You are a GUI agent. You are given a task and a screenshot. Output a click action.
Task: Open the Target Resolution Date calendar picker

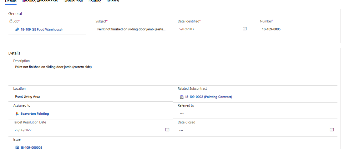pyautogui.click(x=167, y=130)
